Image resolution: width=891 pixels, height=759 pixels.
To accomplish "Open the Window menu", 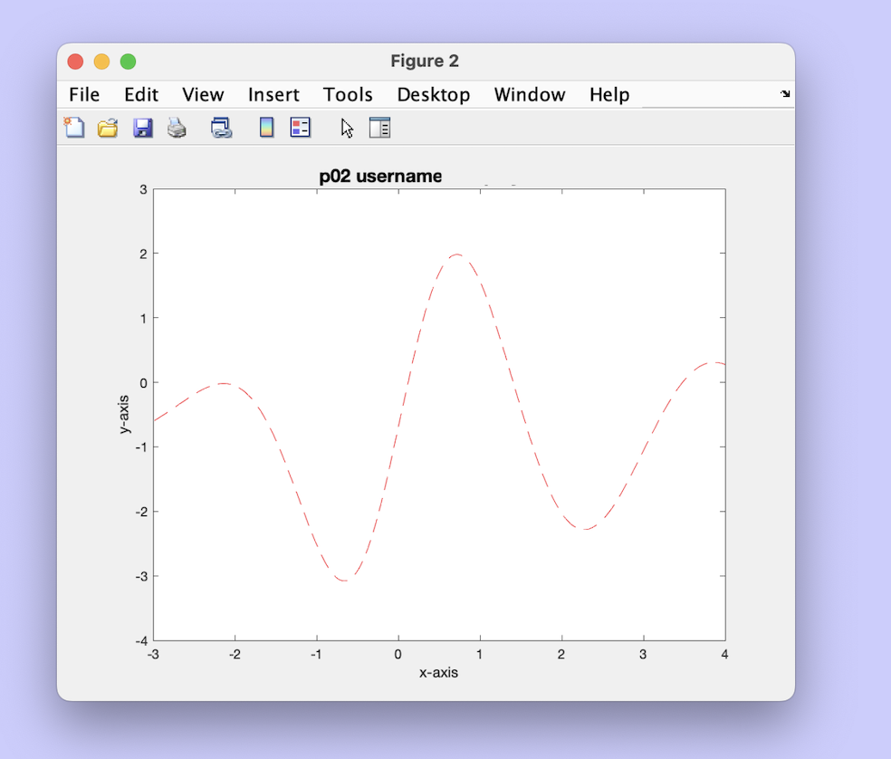I will (x=530, y=94).
